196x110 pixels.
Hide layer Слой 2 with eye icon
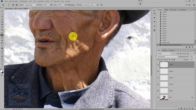[158, 84]
